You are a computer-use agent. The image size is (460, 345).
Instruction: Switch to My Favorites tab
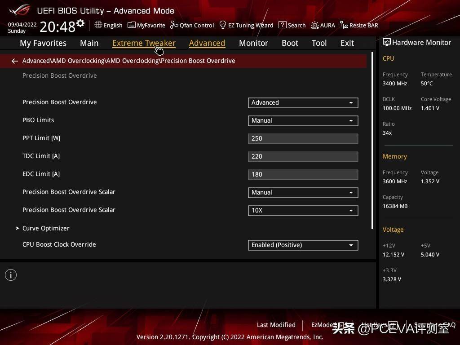[x=43, y=43]
